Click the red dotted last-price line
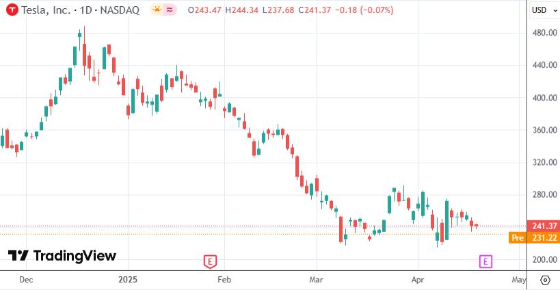The image size is (560, 290). point(263,226)
